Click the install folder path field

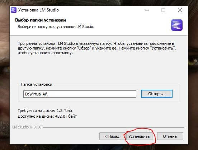80,94
